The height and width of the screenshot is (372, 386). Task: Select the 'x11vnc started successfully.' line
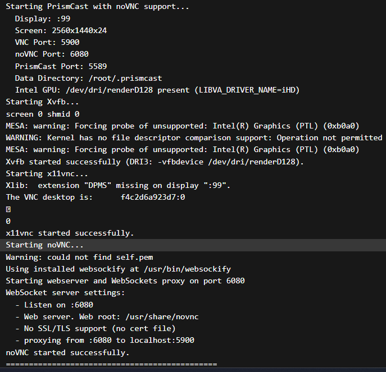pyautogui.click(x=70, y=233)
